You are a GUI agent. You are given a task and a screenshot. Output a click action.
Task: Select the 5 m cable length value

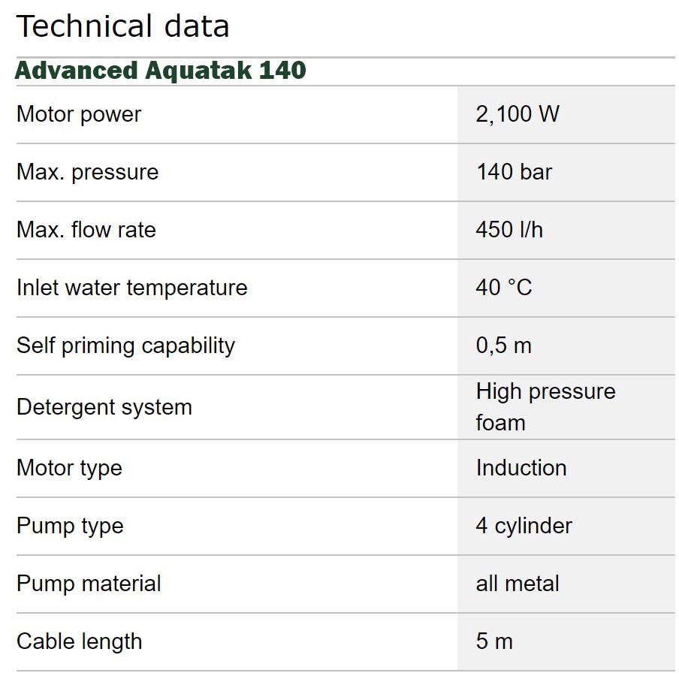tap(494, 641)
